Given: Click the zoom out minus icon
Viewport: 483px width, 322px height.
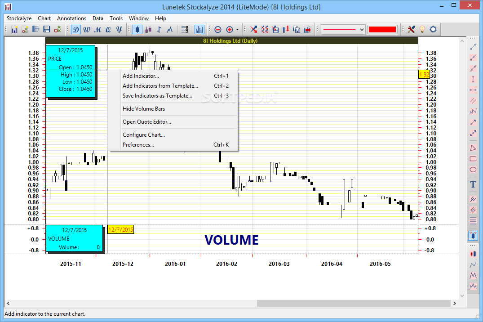Looking at the screenshot, I should [218, 30].
